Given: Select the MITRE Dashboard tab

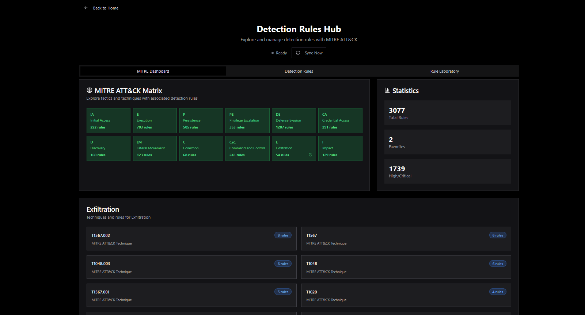Looking at the screenshot, I should pos(153,71).
